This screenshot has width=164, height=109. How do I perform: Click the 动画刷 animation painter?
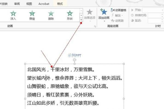point(117,21)
